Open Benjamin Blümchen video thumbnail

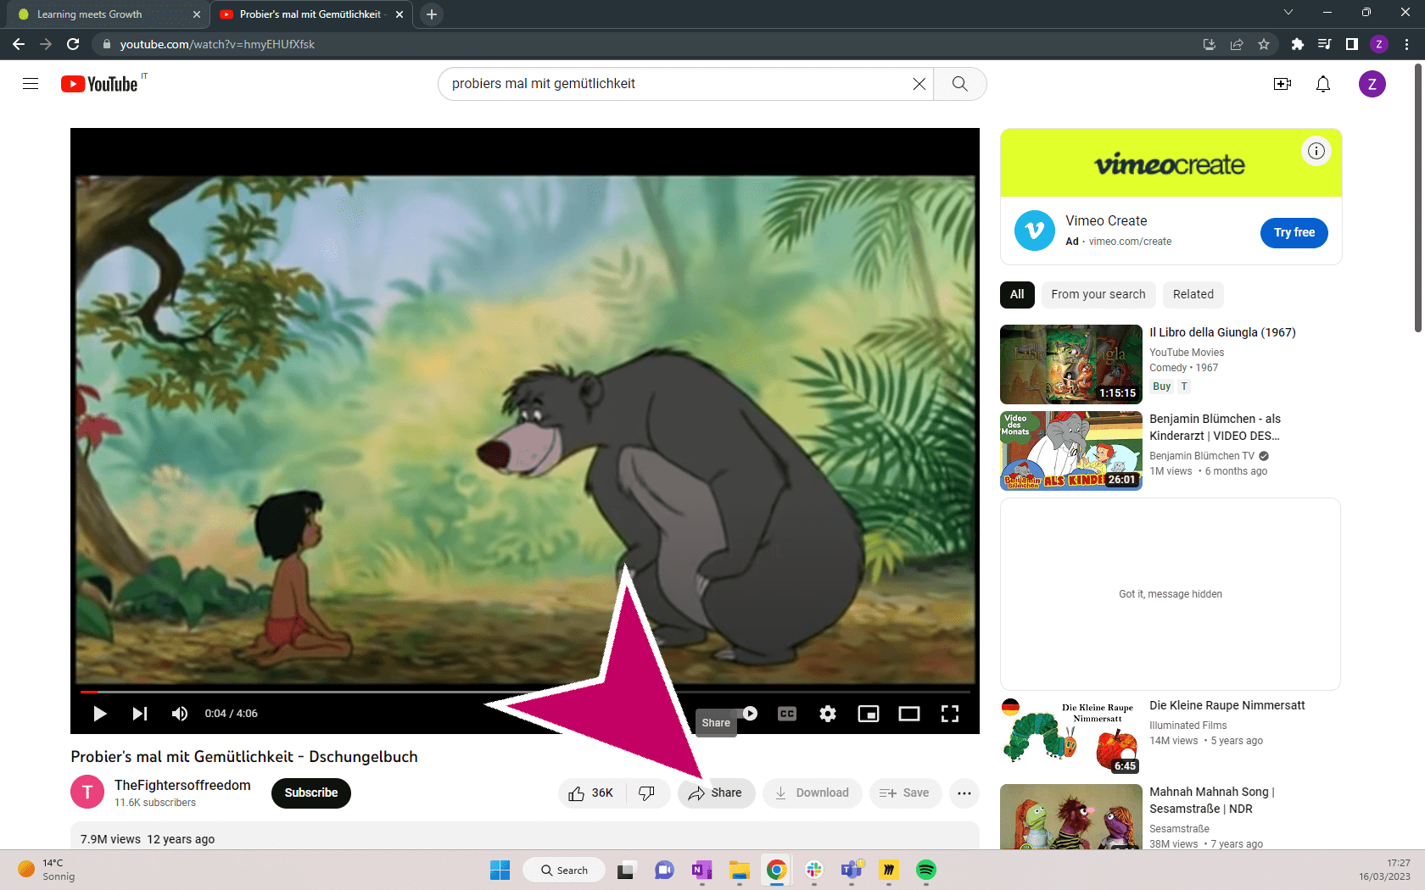click(x=1071, y=451)
